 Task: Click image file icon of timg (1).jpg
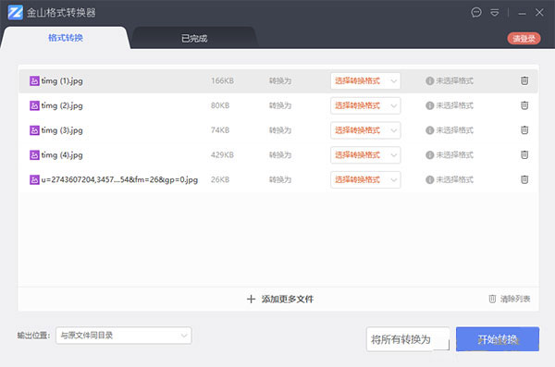(x=34, y=81)
